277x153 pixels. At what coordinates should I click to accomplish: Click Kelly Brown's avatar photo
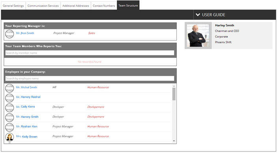point(9,137)
